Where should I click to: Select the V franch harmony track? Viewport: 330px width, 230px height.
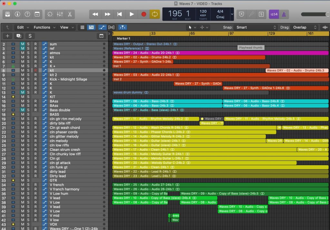pos(64,189)
